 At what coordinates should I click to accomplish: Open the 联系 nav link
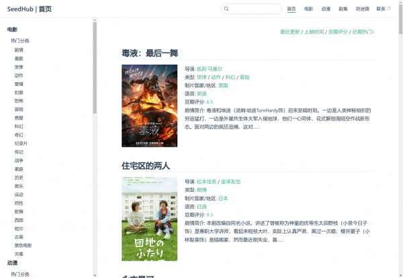point(381,9)
